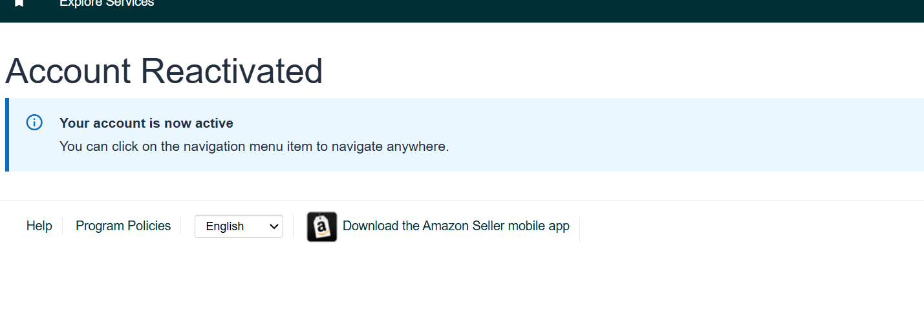Click the 'Your account is now active' title
The width and height of the screenshot is (924, 316).
[146, 123]
